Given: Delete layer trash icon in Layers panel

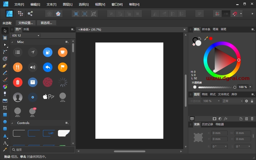Looking at the screenshot, I should point(252,119).
